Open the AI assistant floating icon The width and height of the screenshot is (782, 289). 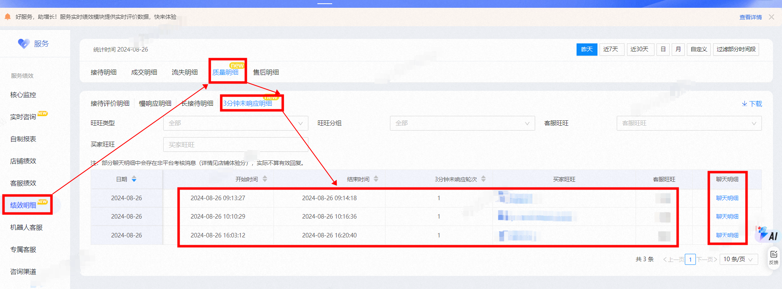pyautogui.click(x=766, y=233)
